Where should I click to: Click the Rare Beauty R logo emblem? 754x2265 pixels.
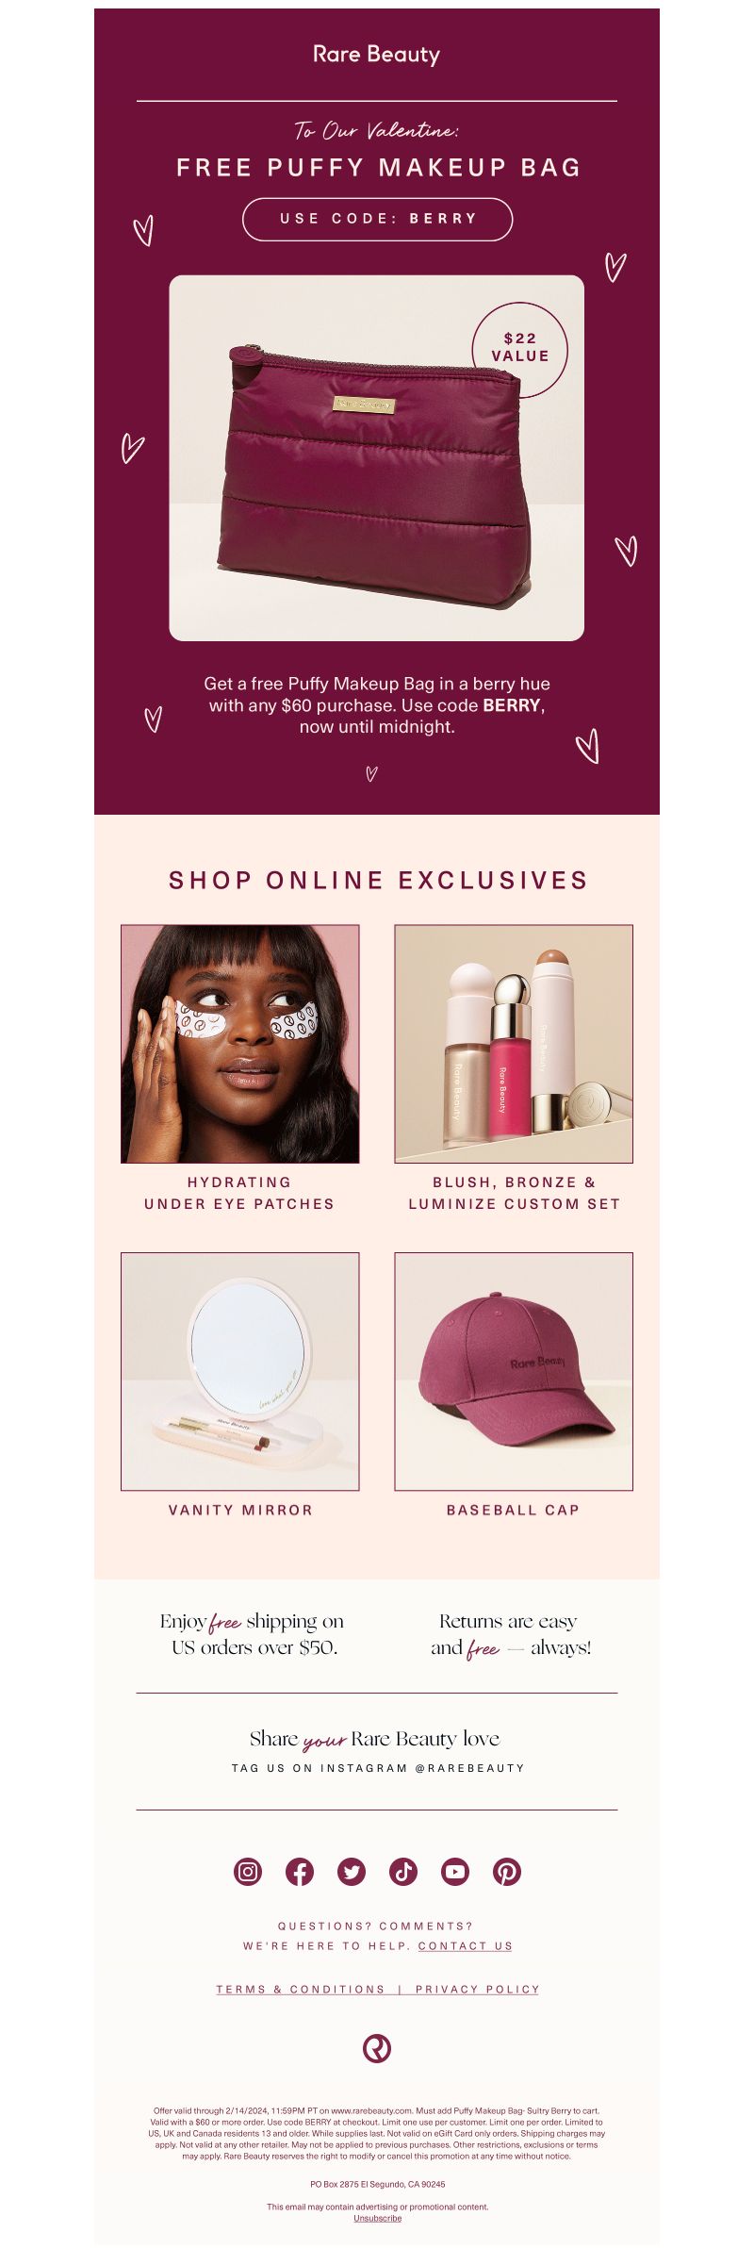pyautogui.click(x=377, y=2047)
